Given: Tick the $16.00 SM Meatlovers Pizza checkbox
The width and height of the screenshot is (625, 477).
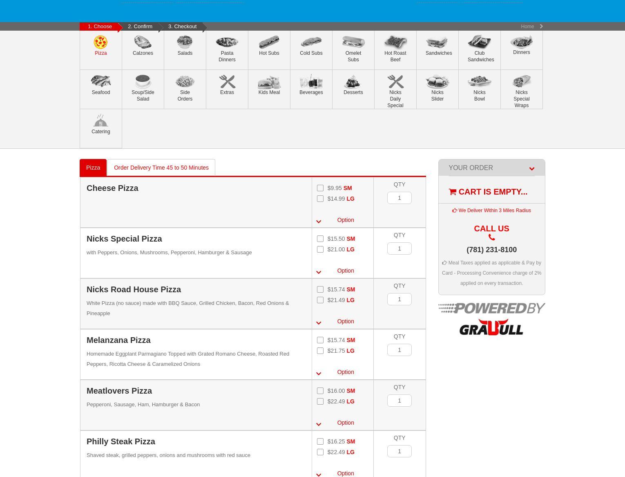Looking at the screenshot, I should click(320, 391).
